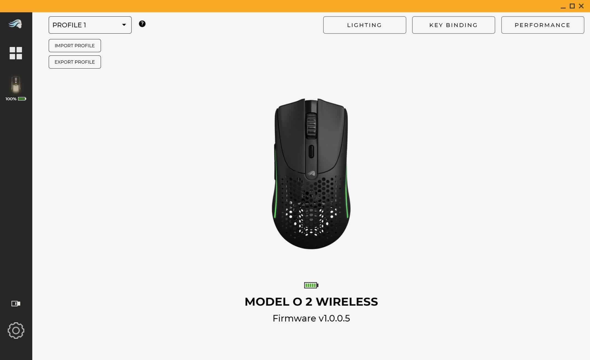Minimize the application window
The height and width of the screenshot is (360, 590).
(x=563, y=6)
